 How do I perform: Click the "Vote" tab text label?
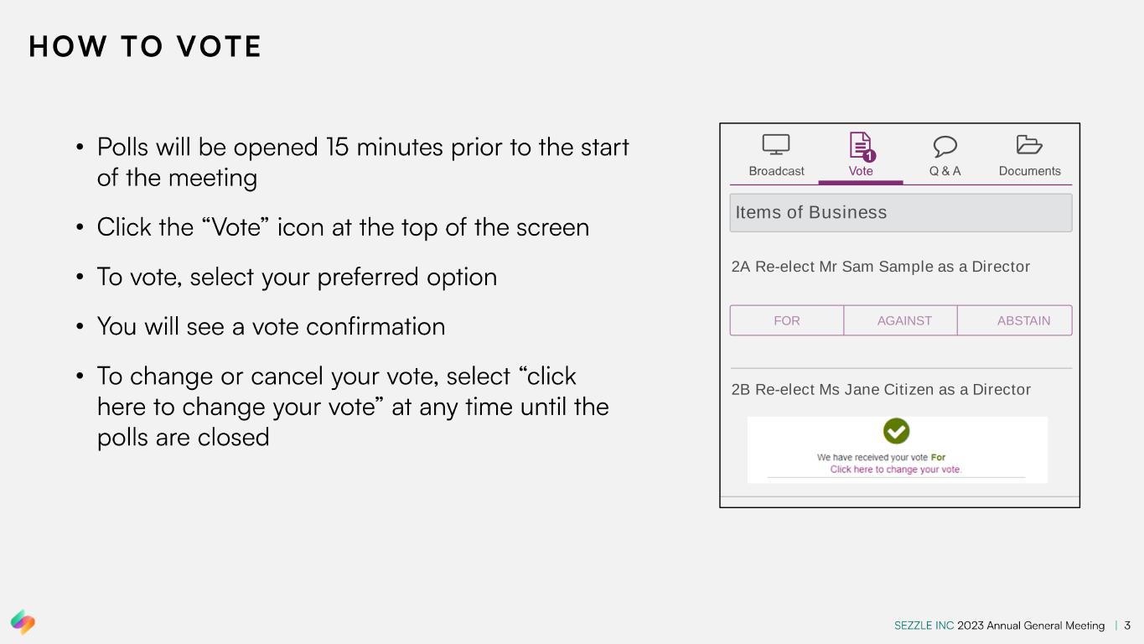(x=861, y=171)
